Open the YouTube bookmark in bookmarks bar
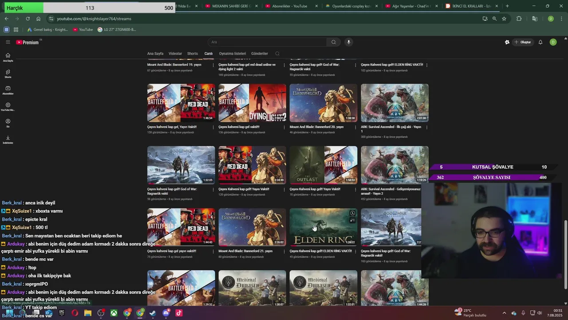The image size is (568, 320). (x=83, y=30)
